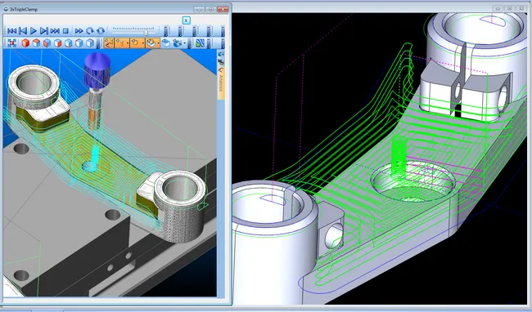The height and width of the screenshot is (312, 532).
Task: Click the fast-forward double arrow icon
Action: tap(79, 31)
